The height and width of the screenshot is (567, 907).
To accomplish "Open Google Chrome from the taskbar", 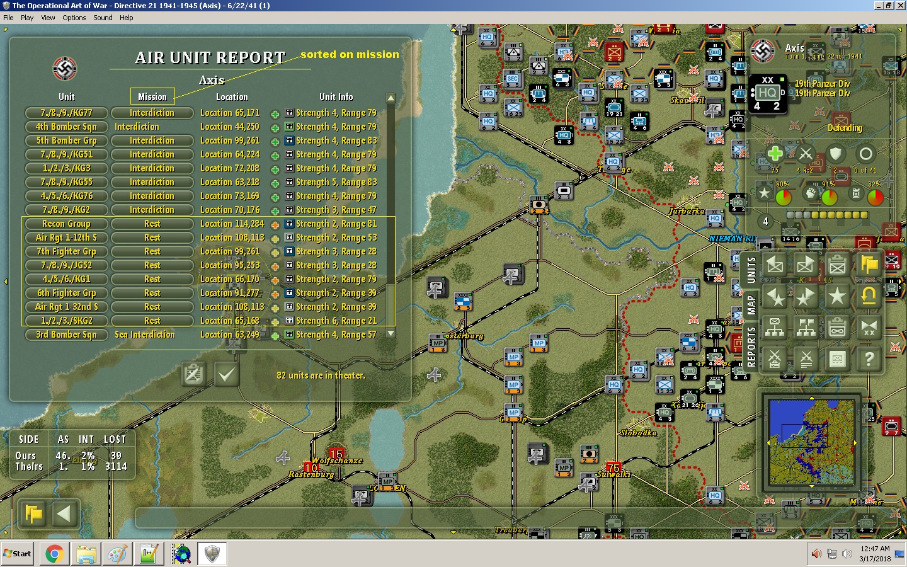I will 54,554.
